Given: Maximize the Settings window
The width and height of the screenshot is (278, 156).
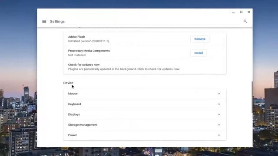Looking at the screenshot, I should coord(241,12).
